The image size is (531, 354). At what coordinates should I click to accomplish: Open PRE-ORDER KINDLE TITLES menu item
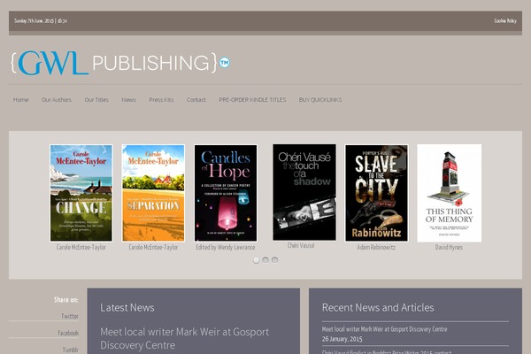(252, 100)
